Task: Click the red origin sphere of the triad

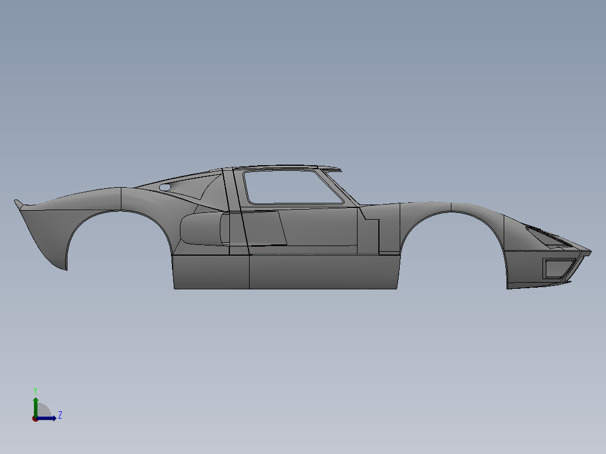Action: click(x=35, y=420)
